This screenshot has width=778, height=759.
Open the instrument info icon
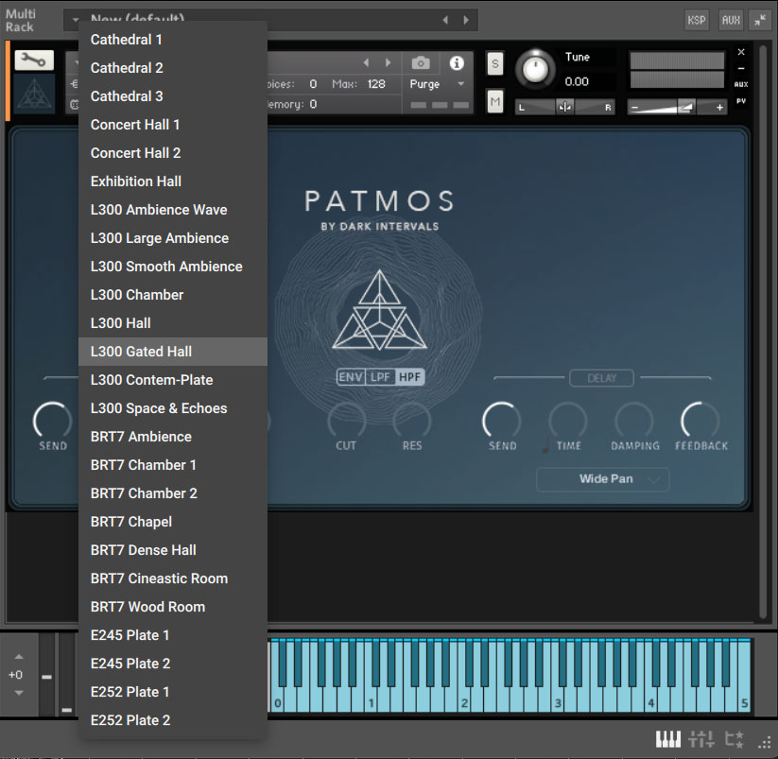tap(457, 63)
